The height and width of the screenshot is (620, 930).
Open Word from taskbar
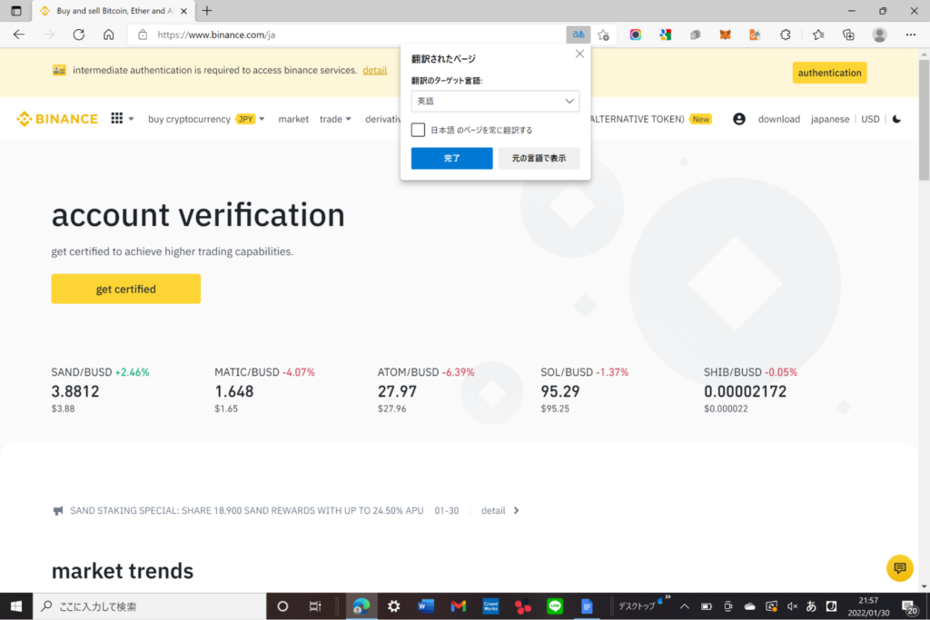426,606
